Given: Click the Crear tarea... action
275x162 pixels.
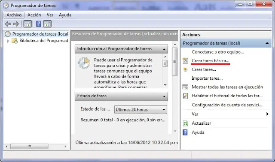Looking at the screenshot, I should click(204, 69).
